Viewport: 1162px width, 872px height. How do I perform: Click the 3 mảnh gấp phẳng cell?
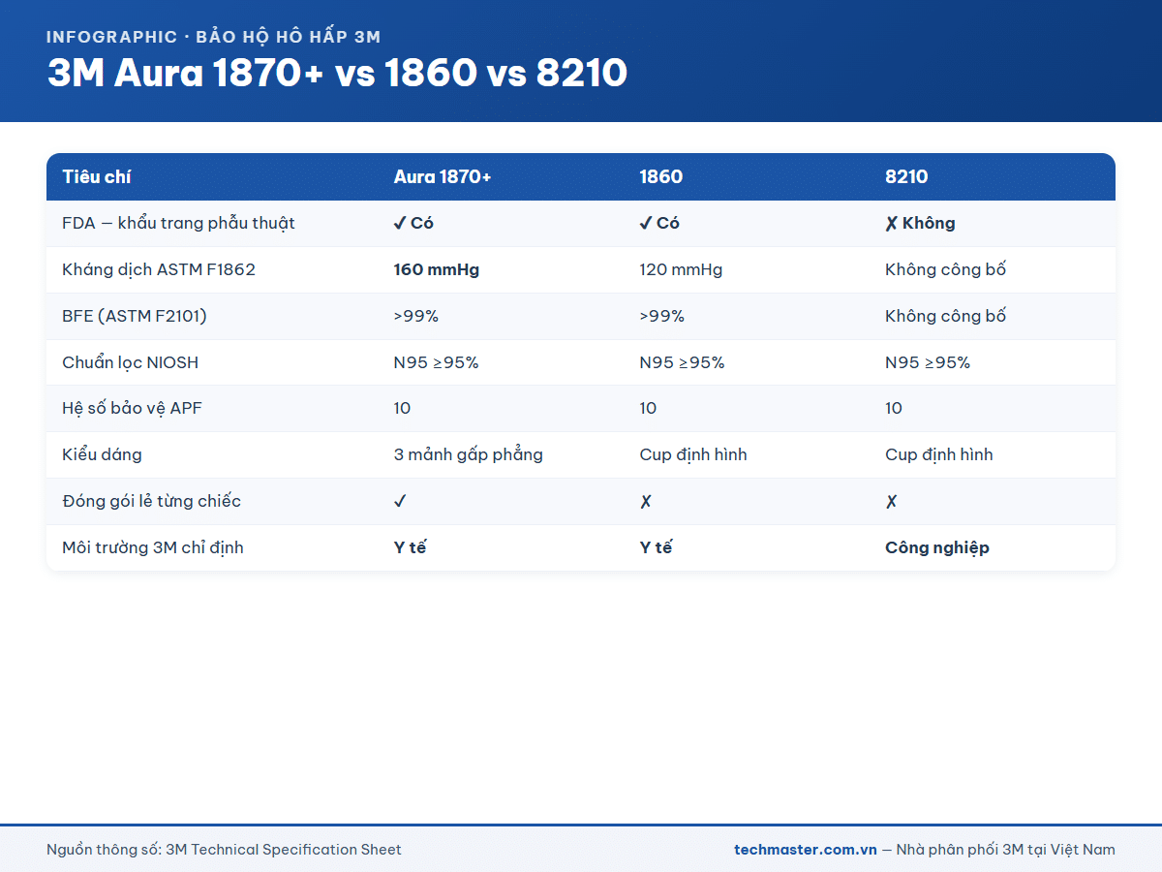(x=468, y=454)
